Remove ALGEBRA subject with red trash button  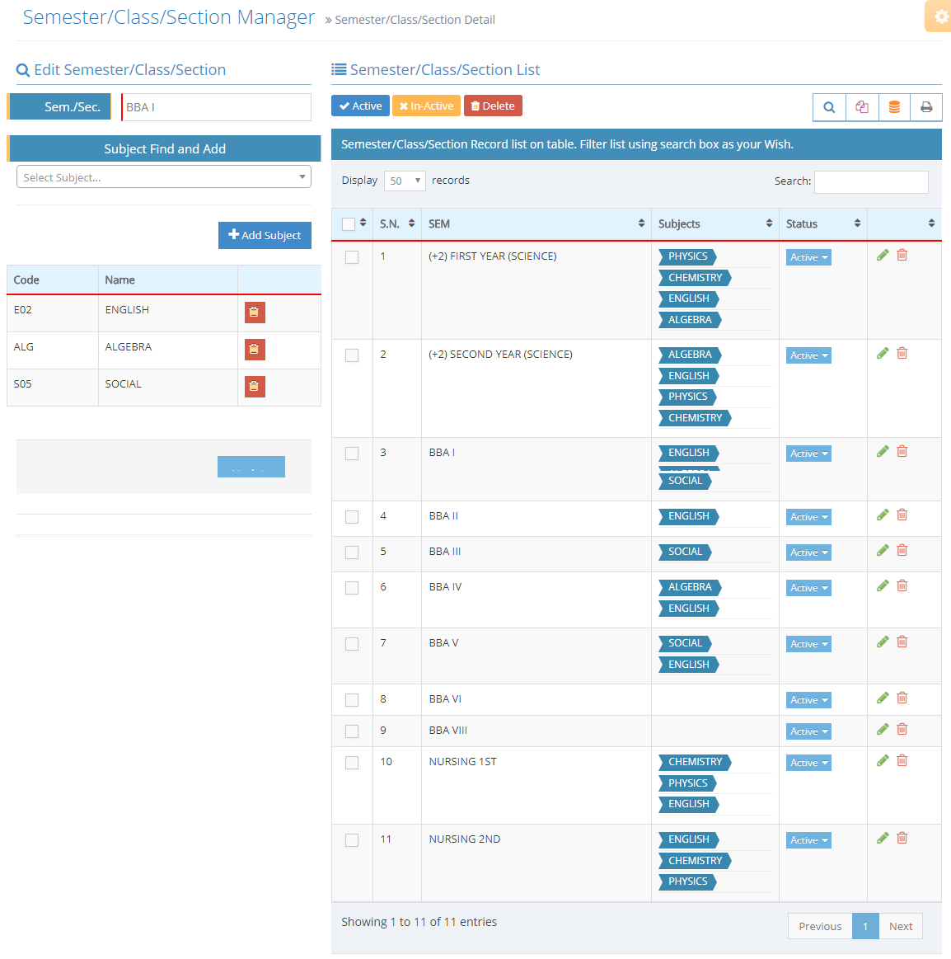click(255, 350)
